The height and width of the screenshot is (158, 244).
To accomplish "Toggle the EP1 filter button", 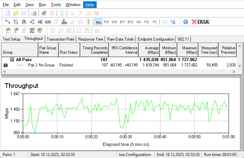I will point(123,22).
